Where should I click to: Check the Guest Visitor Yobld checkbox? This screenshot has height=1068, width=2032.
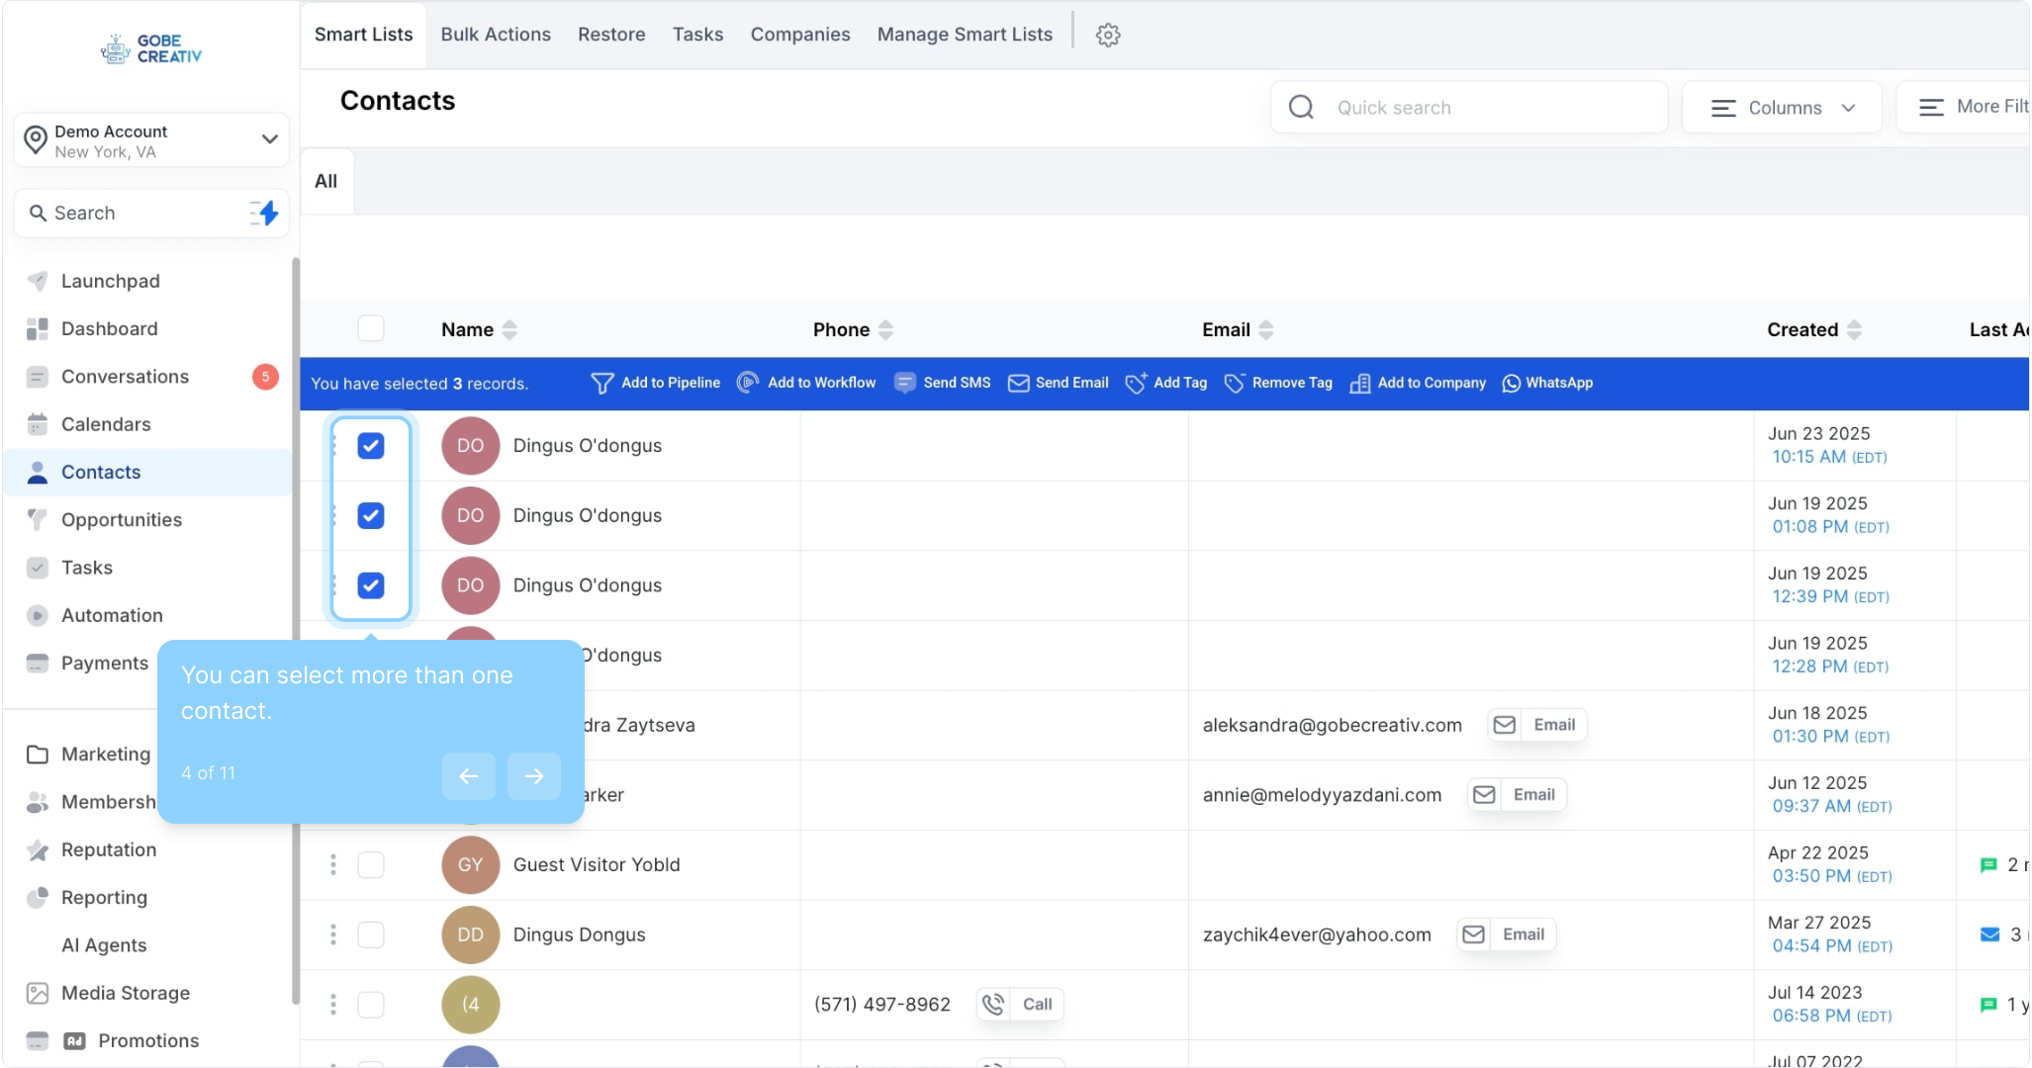[x=371, y=865]
